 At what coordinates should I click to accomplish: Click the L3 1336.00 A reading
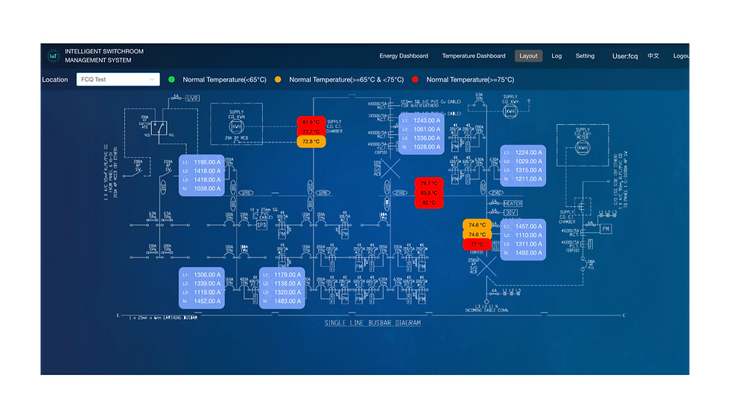422,138
